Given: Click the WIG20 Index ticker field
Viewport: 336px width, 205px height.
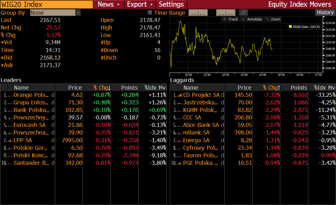Looking at the screenshot, I should (x=46, y=5).
